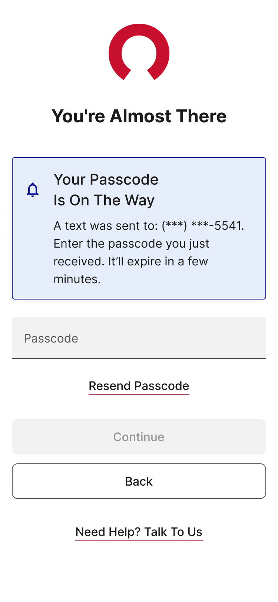Viewport: 278px width, 602px height.
Task: Click the 'Your Passcode Is On The Way' banner
Action: 139,227
